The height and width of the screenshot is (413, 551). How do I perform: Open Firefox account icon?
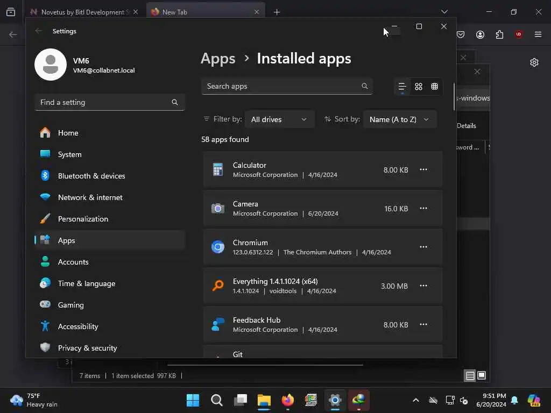480,34
